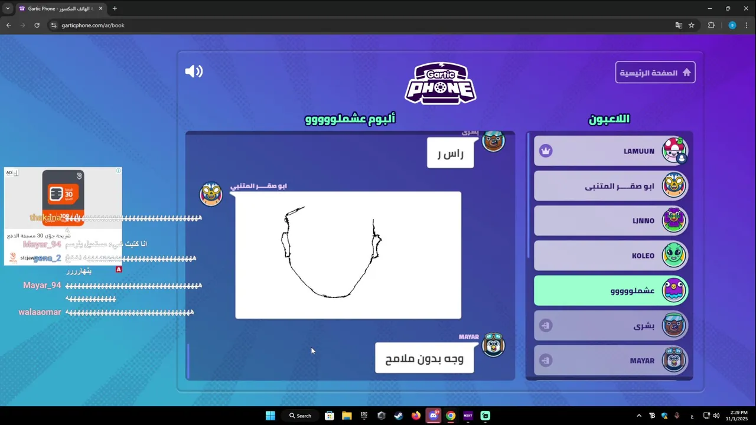This screenshot has height=425, width=756.
Task: Open Steam from the taskbar
Action: coord(399,416)
